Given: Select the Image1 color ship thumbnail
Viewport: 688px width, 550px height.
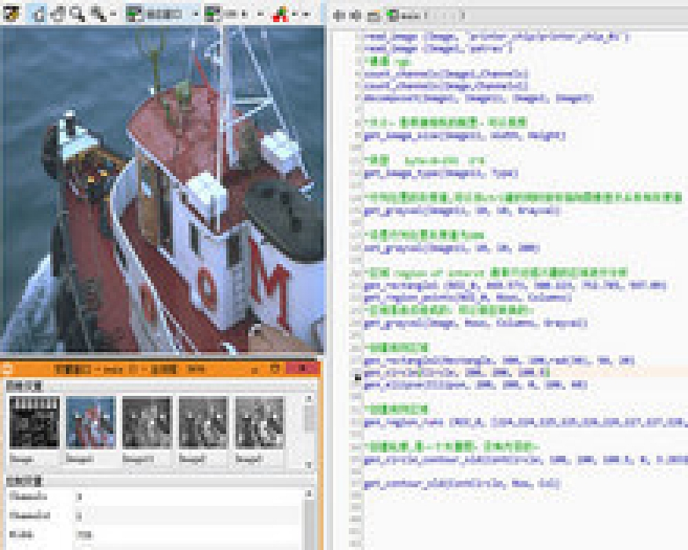Looking at the screenshot, I should coord(91,422).
